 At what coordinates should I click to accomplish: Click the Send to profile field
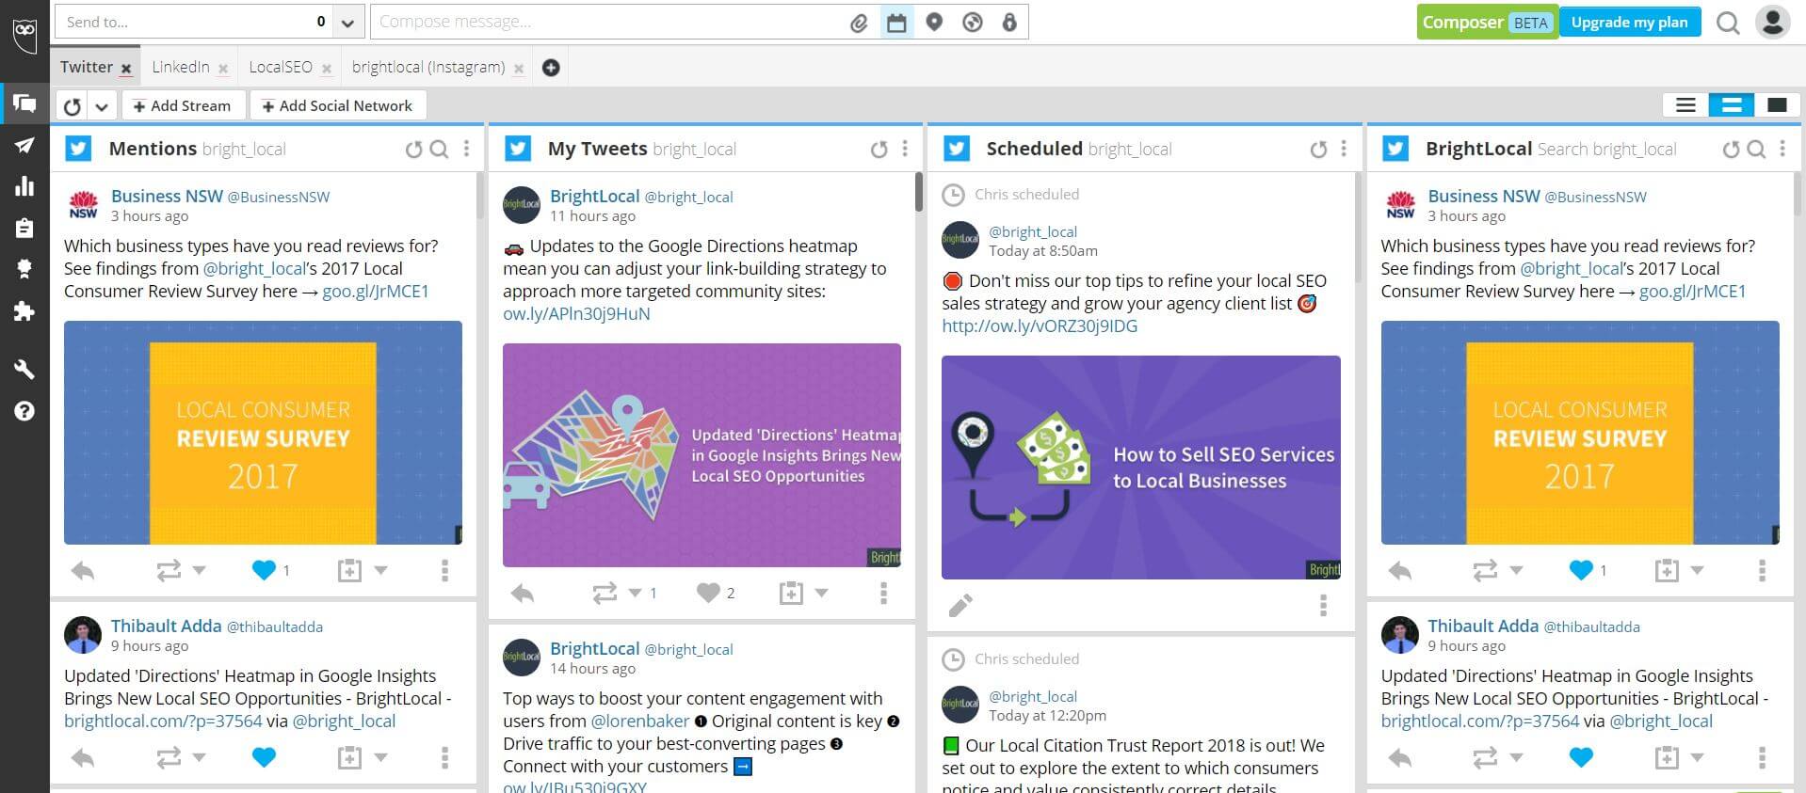click(x=194, y=23)
